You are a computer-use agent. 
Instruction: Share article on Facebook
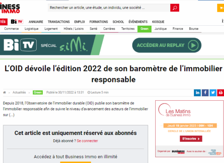[205, 93]
